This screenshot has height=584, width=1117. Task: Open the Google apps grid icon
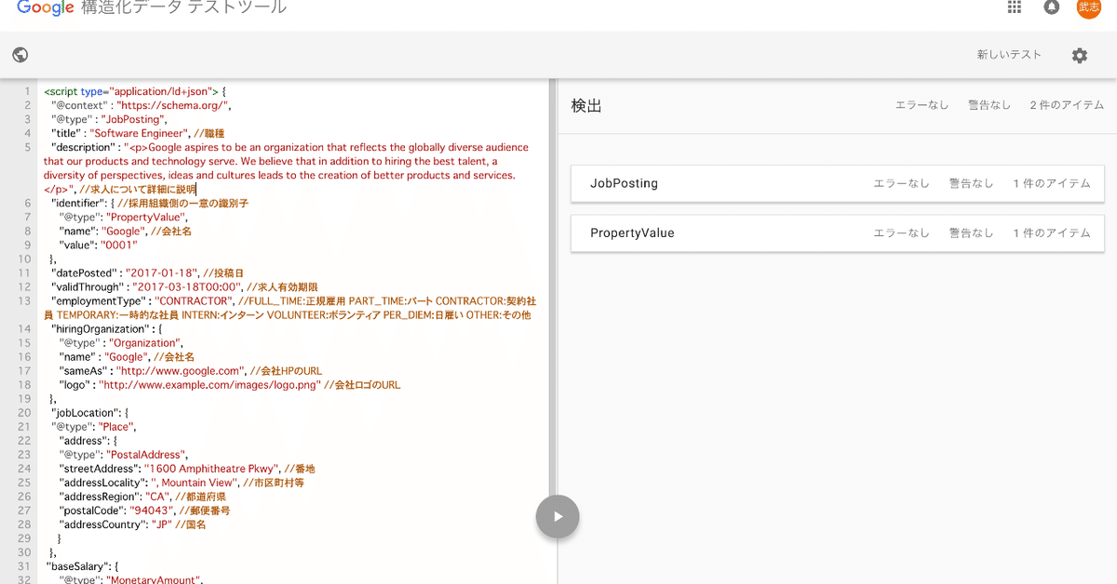pyautogui.click(x=1015, y=7)
